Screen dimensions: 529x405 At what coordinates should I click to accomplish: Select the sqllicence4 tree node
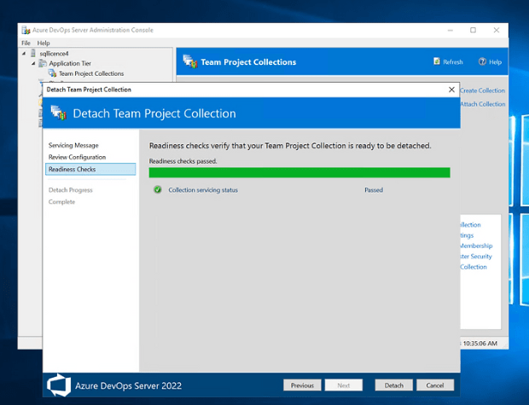[x=54, y=53]
